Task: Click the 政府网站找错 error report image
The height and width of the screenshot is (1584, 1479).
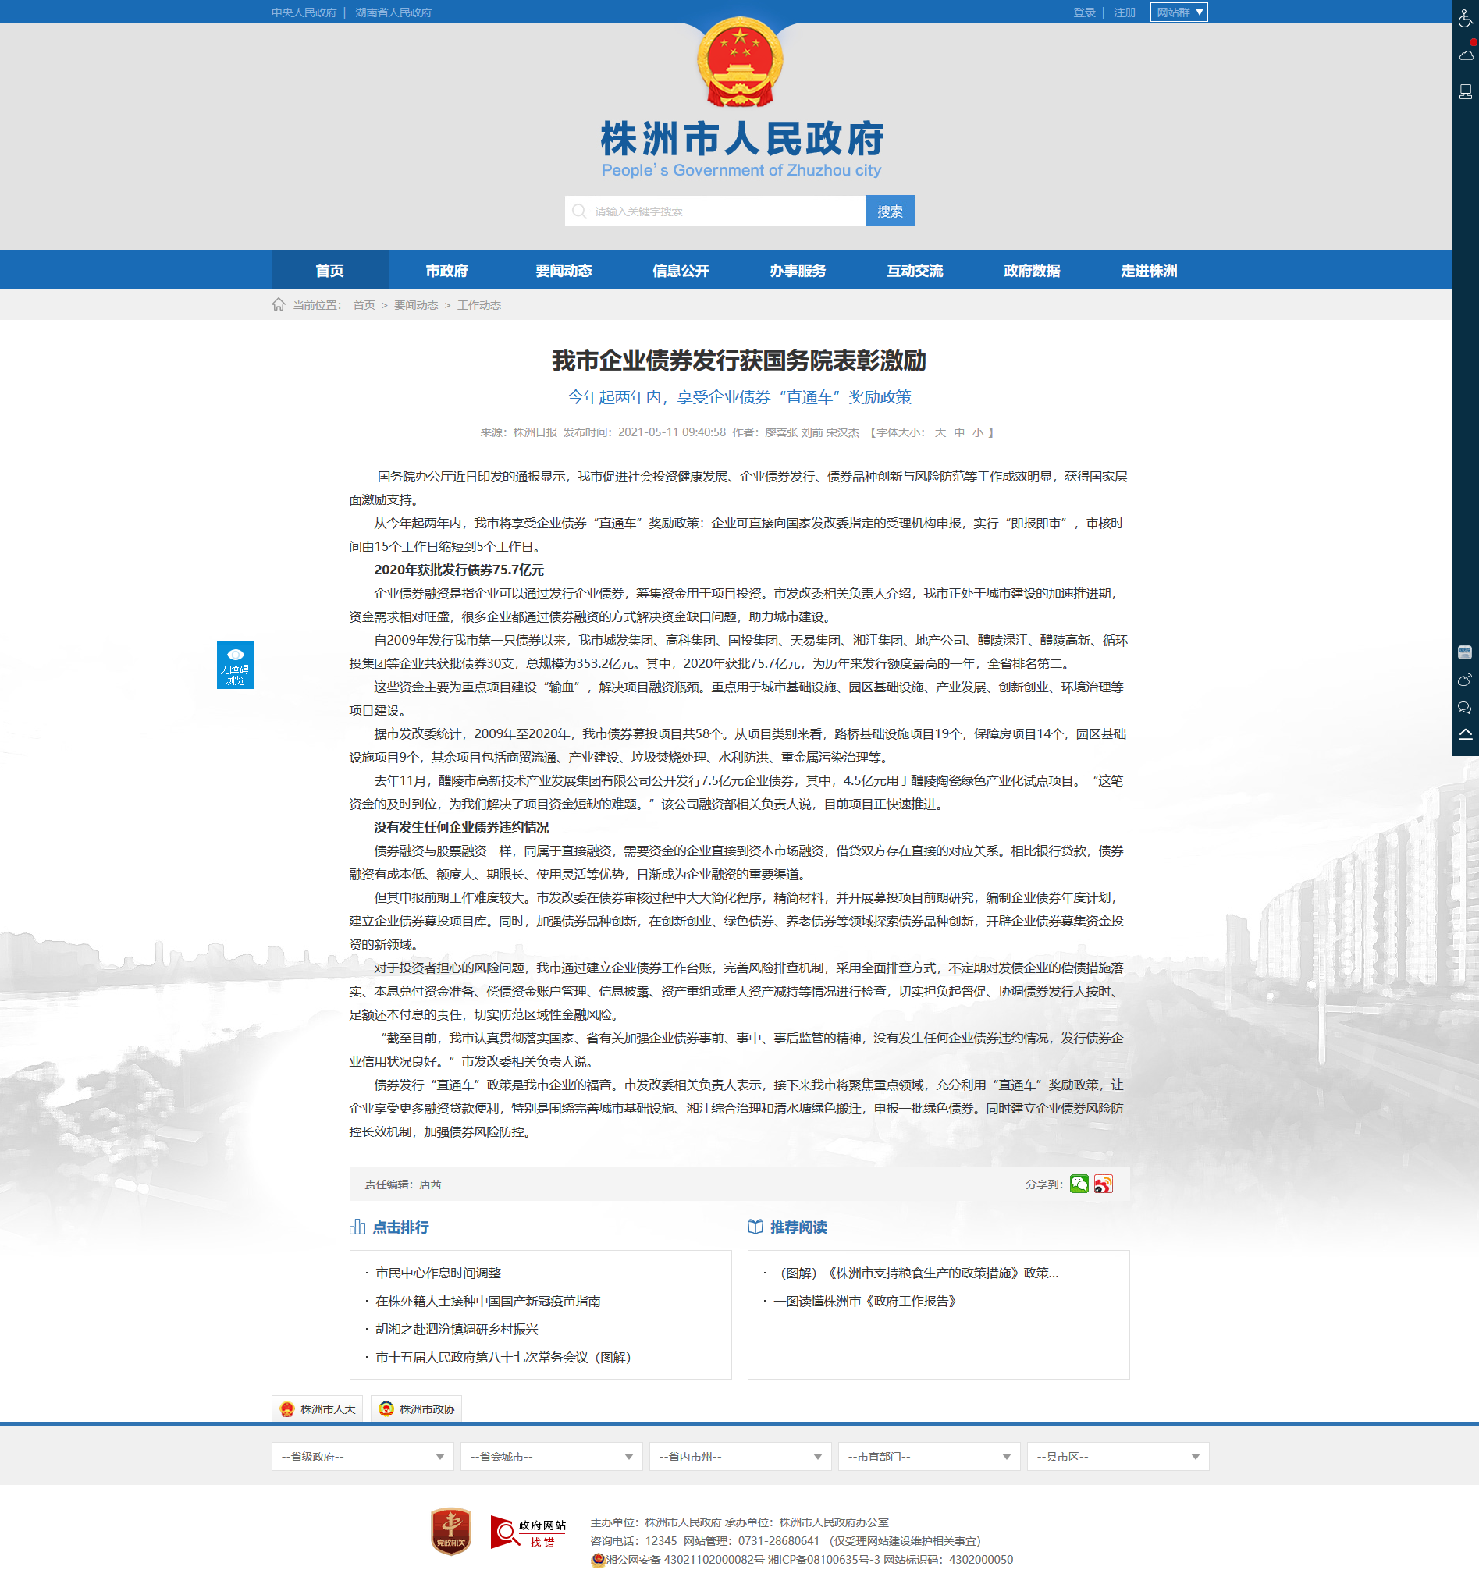Action: [x=528, y=1532]
